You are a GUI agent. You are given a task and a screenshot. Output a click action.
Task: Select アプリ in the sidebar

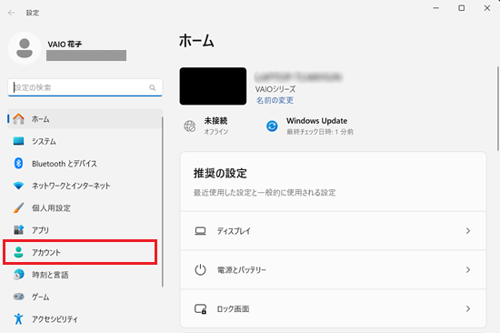(85, 230)
